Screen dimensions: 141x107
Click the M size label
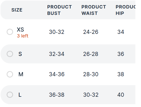tap(21, 74)
